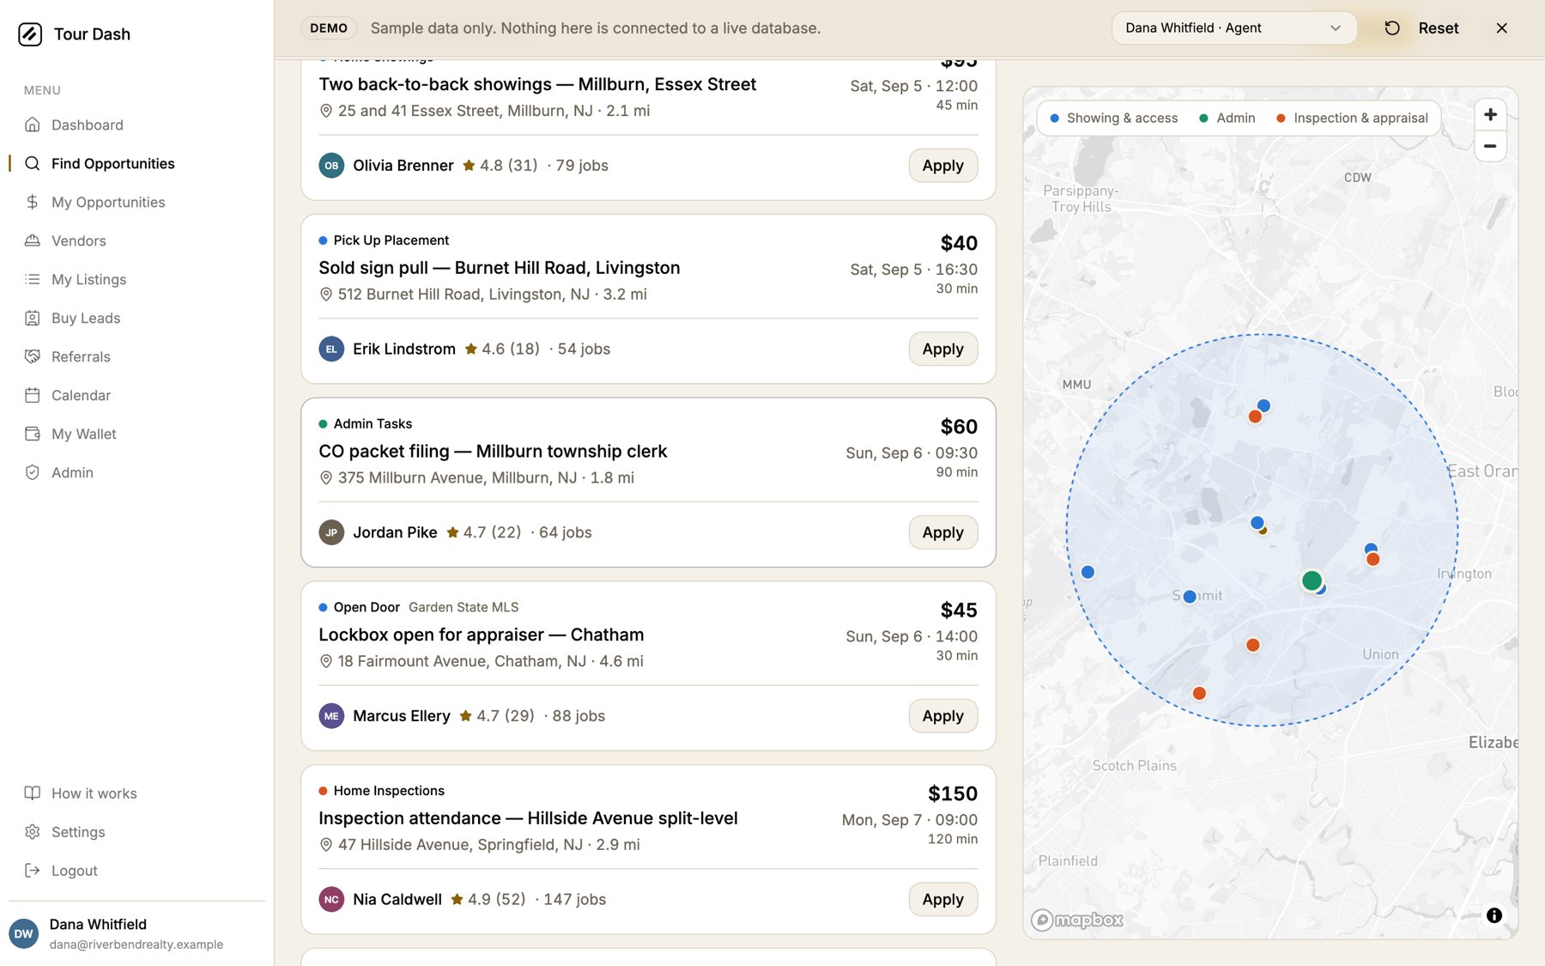
Task: Open the Dana Whitfield · Agent role dropdown
Action: (x=1233, y=28)
